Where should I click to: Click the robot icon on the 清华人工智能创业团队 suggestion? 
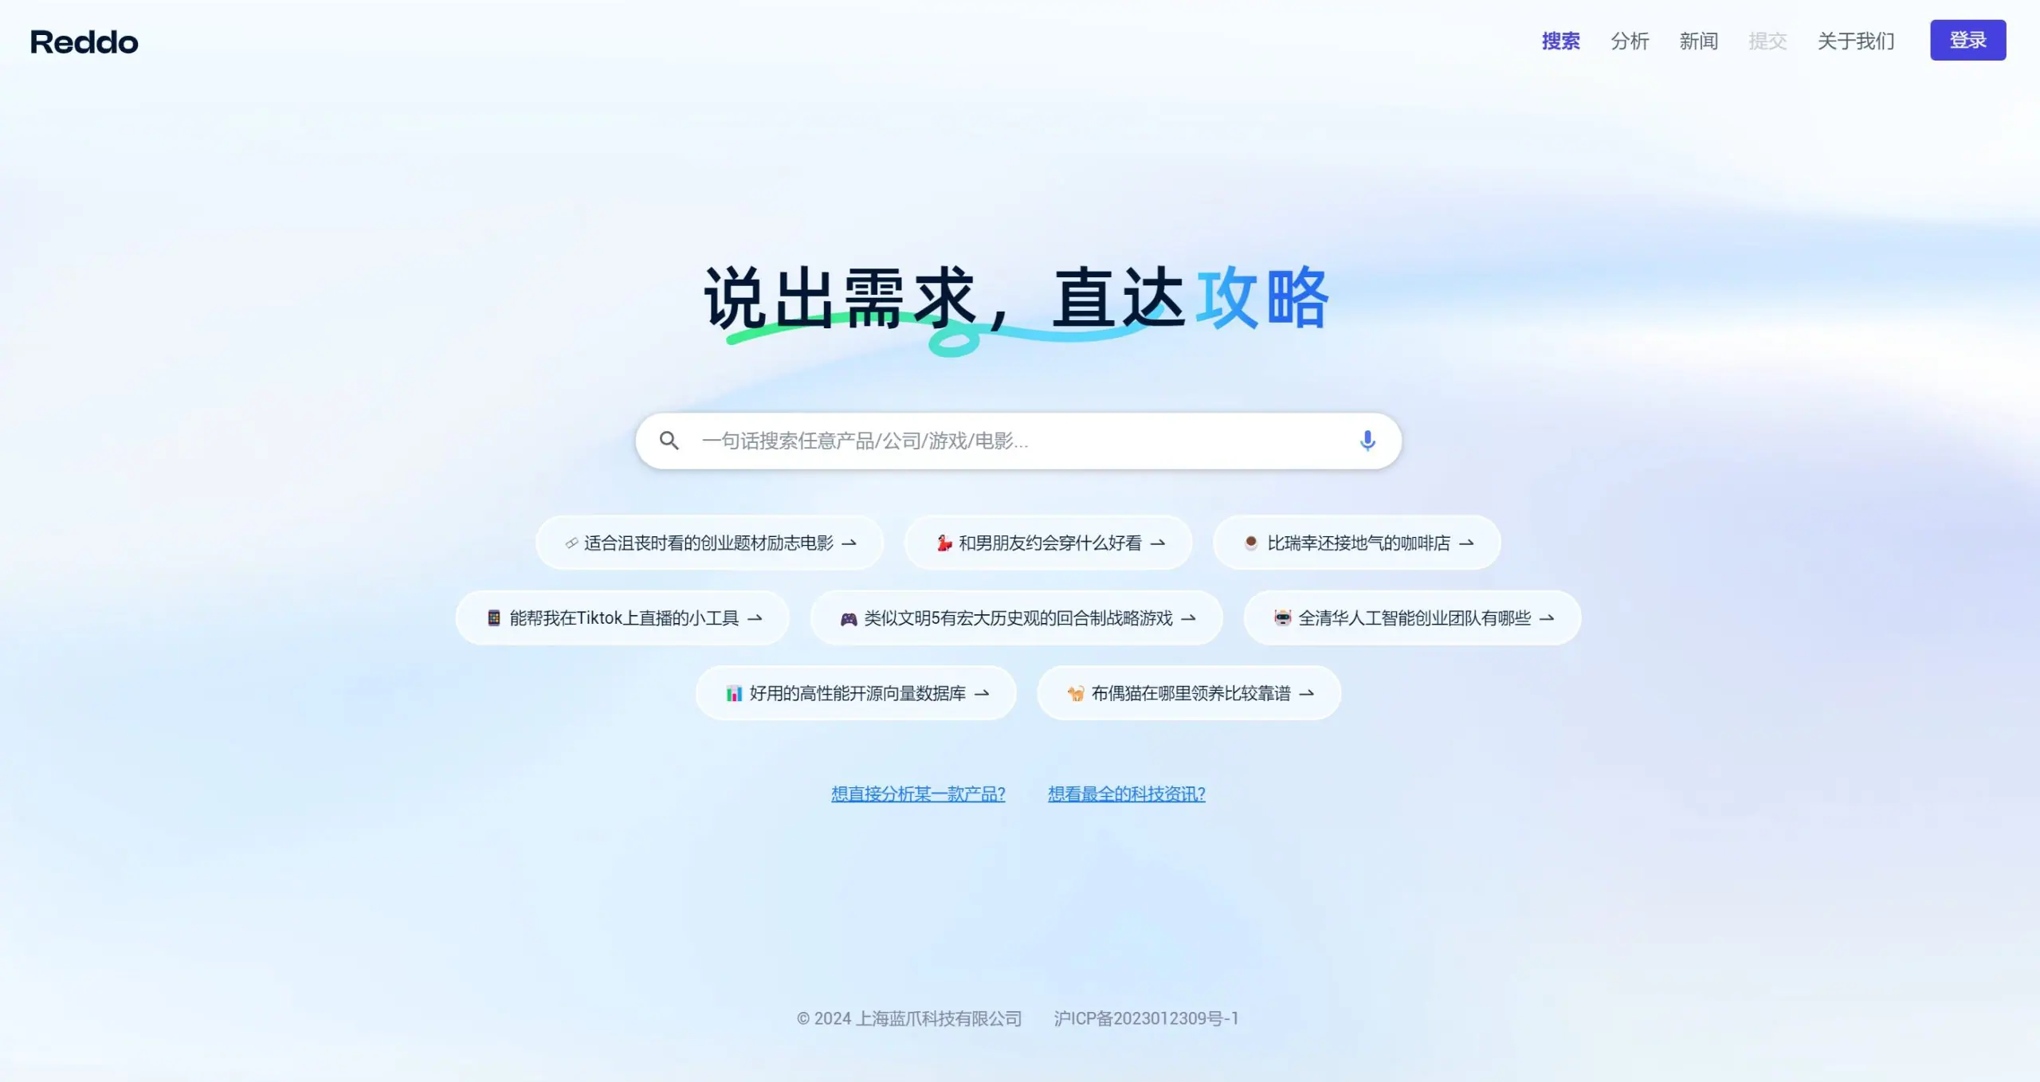click(x=1281, y=617)
